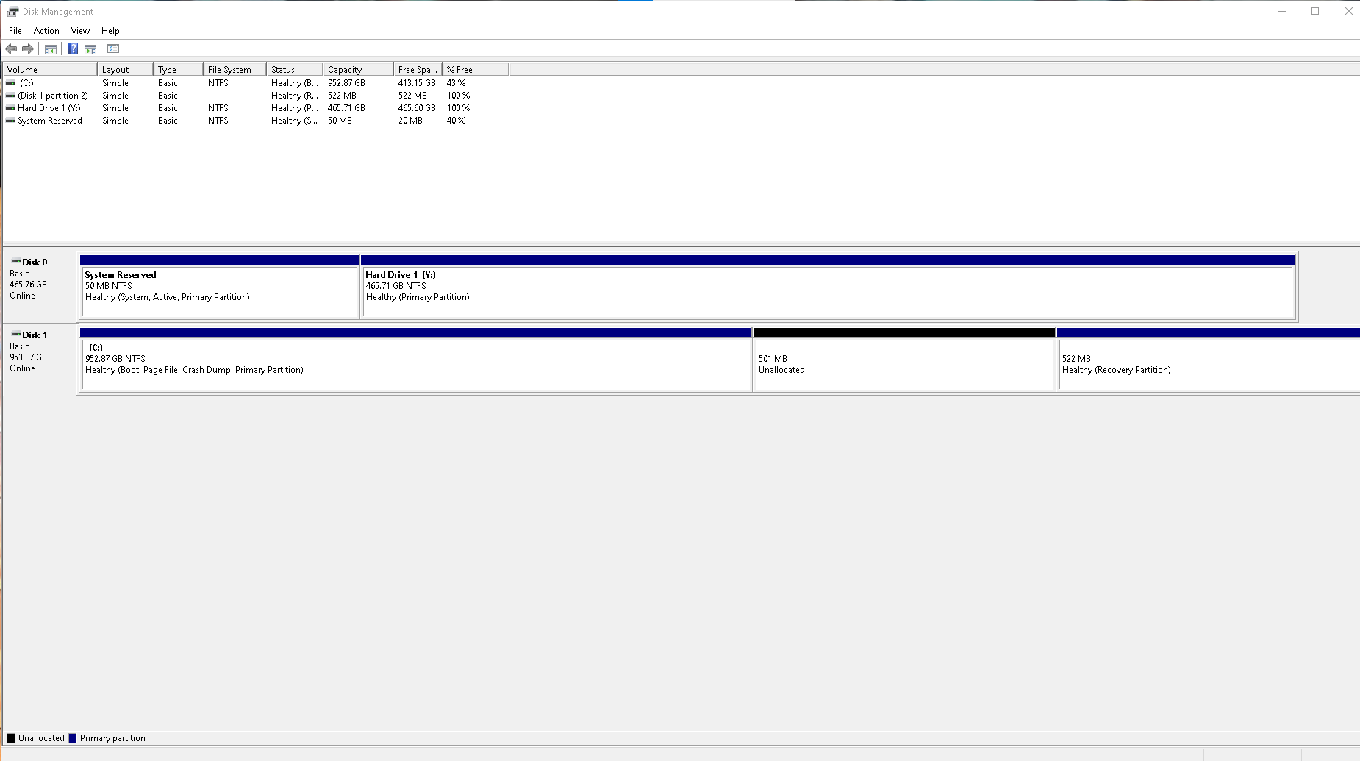
Task: Select the System Reserved volume row icon
Action: pyautogui.click(x=10, y=121)
